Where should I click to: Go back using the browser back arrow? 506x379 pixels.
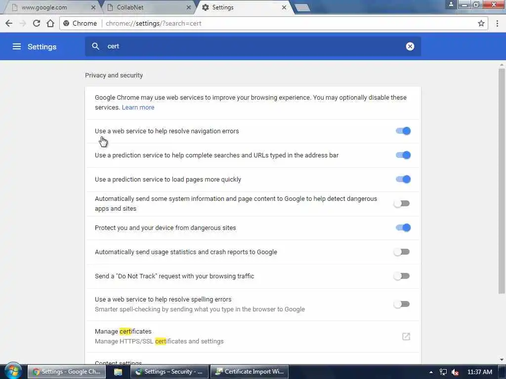tap(9, 23)
